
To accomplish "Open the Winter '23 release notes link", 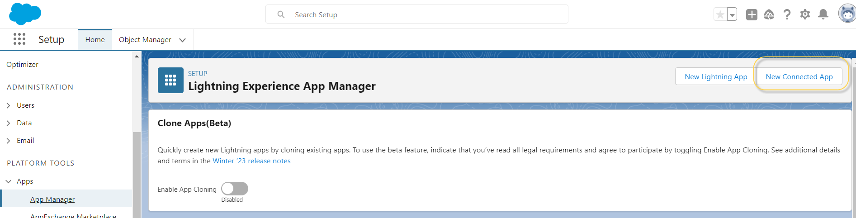I will (x=251, y=161).
